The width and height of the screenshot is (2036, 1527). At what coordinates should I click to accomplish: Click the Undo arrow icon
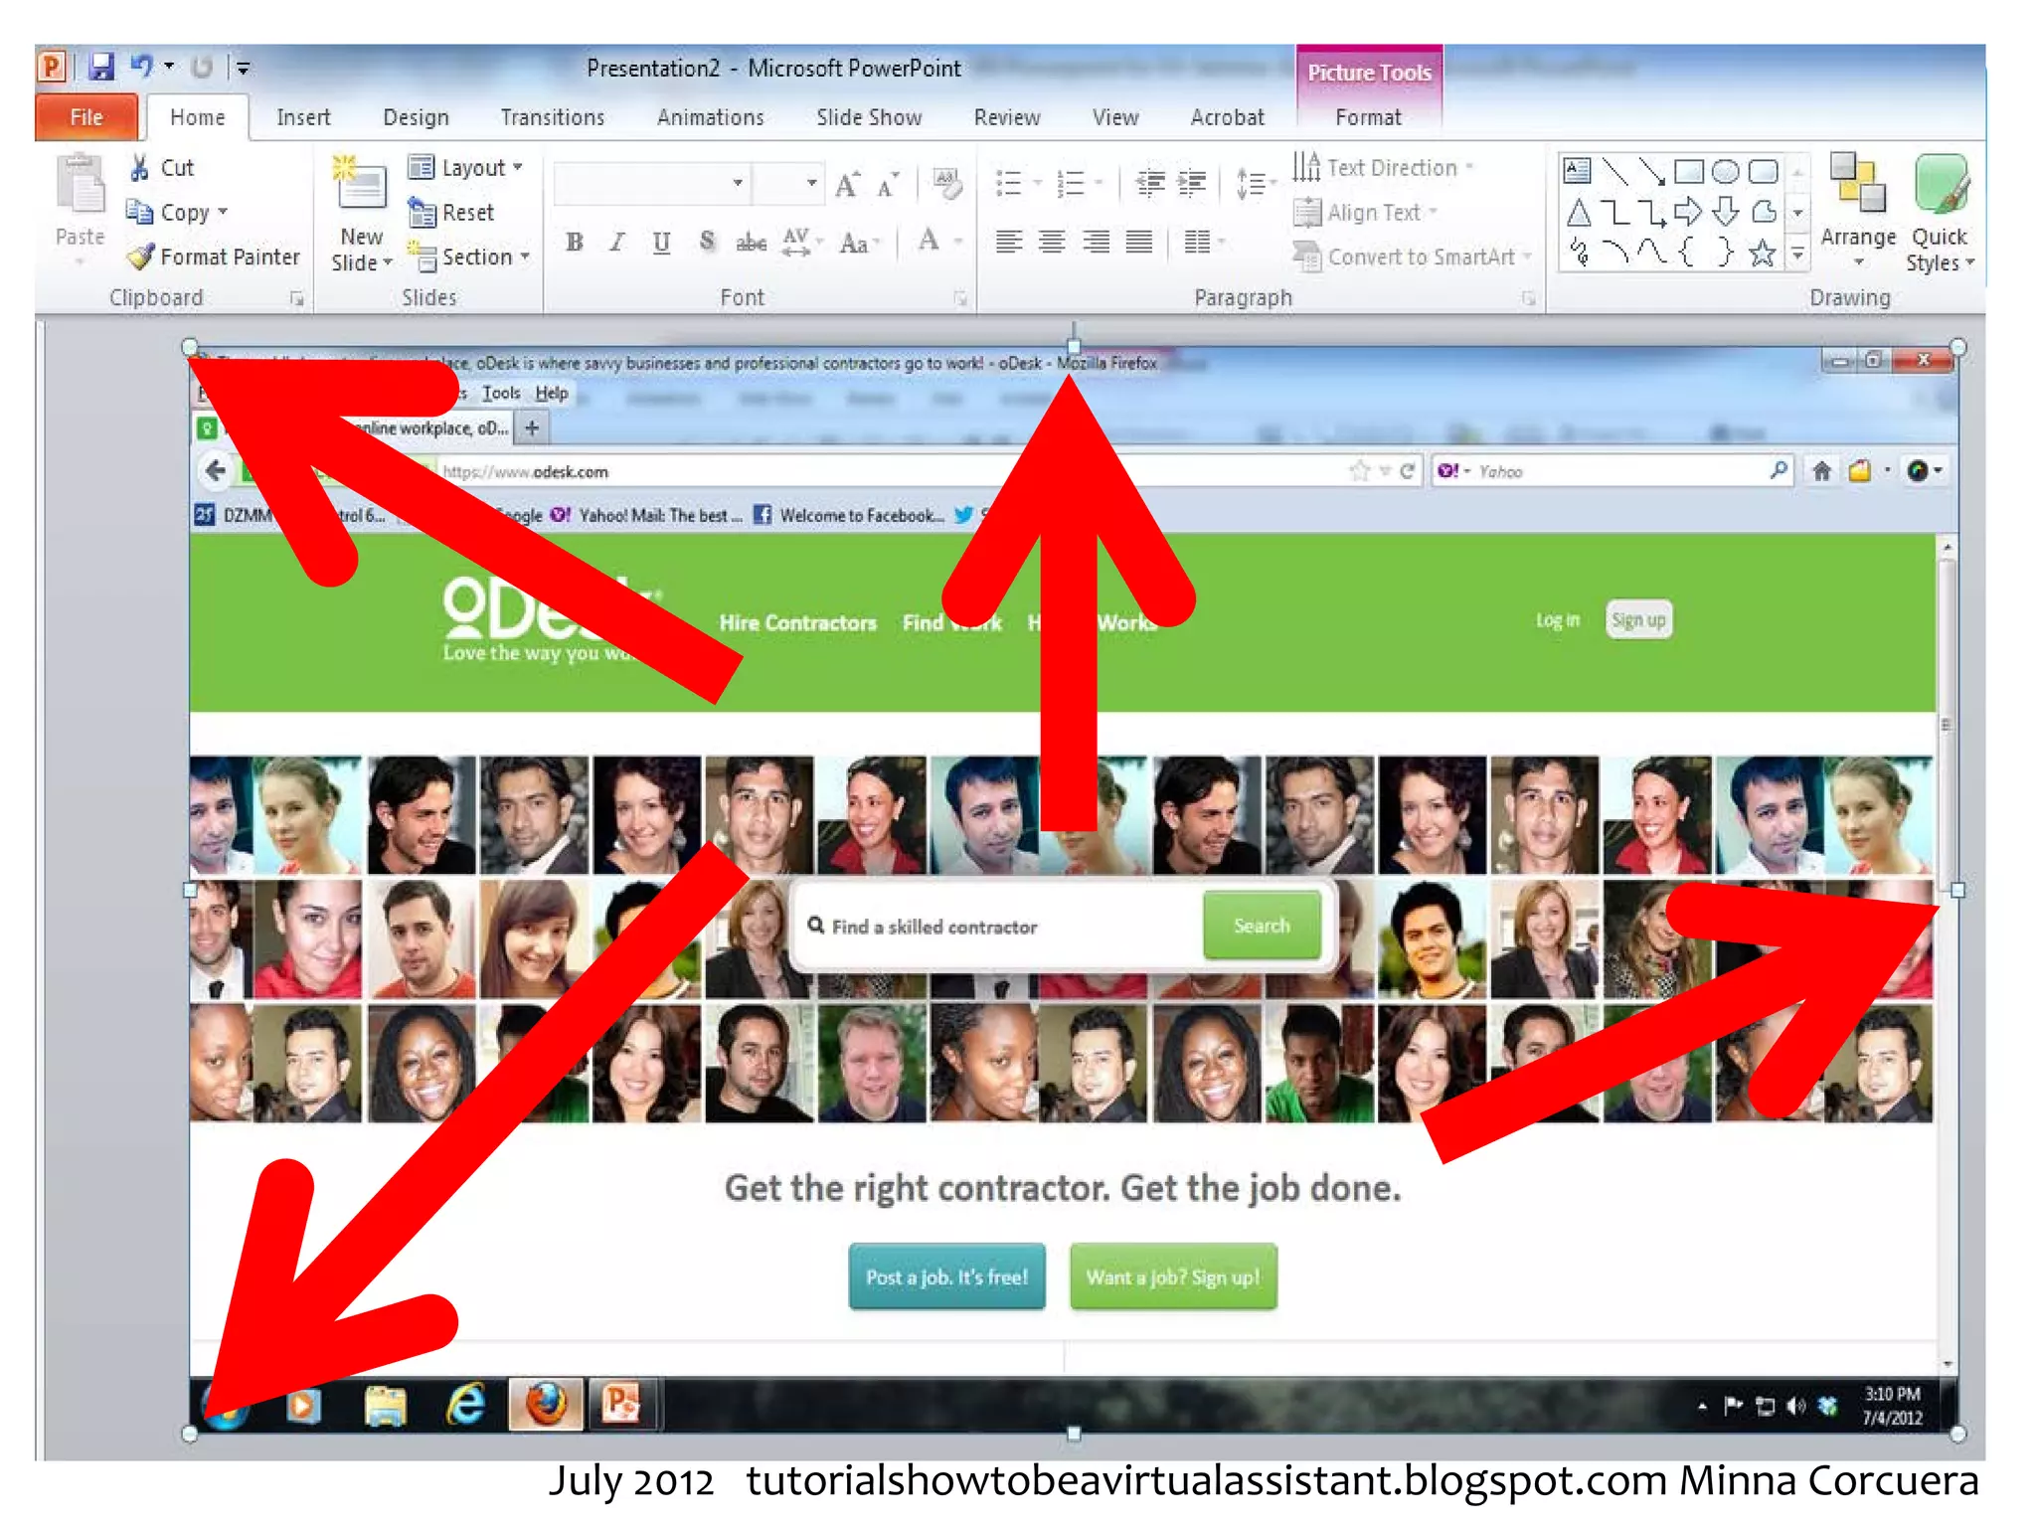[142, 67]
